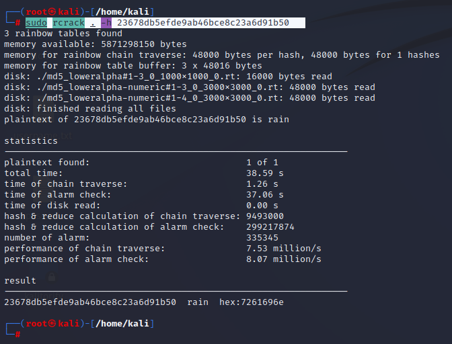Click the highlighted sudo command word
This screenshot has width=452, height=344.
pyautogui.click(x=36, y=23)
